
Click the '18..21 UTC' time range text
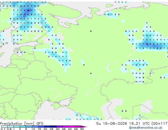(139, 124)
